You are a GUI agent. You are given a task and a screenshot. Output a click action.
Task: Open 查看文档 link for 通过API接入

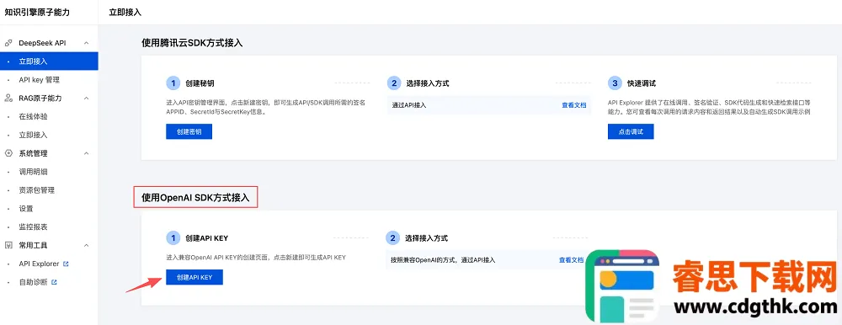pos(574,105)
